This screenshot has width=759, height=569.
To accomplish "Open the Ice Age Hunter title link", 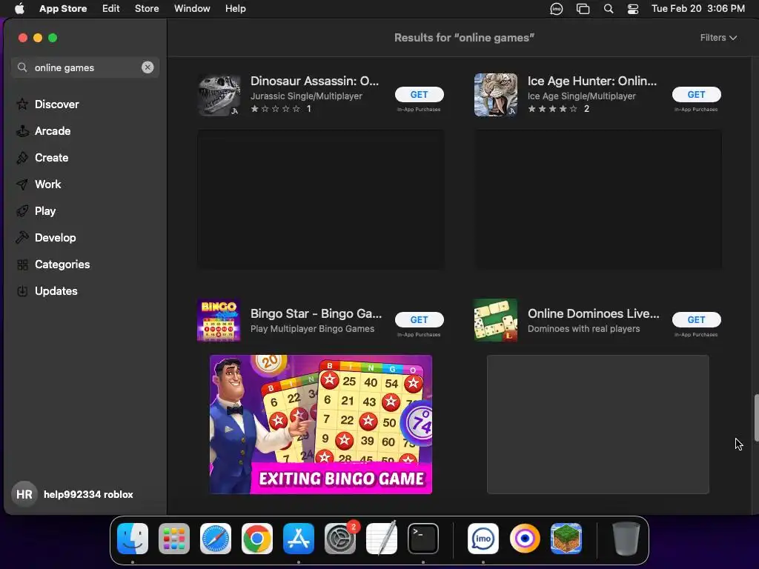I will (x=592, y=81).
